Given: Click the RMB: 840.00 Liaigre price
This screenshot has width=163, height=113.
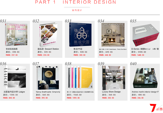Looking at the screenshot, I should click(9, 98).
